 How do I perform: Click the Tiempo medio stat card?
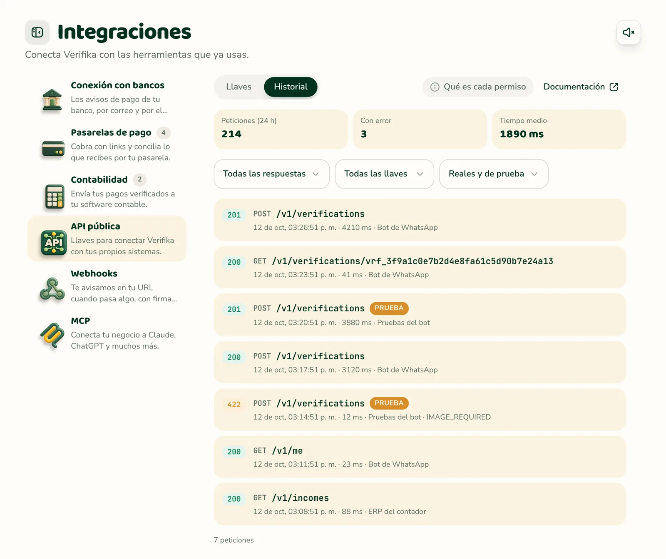coord(559,129)
